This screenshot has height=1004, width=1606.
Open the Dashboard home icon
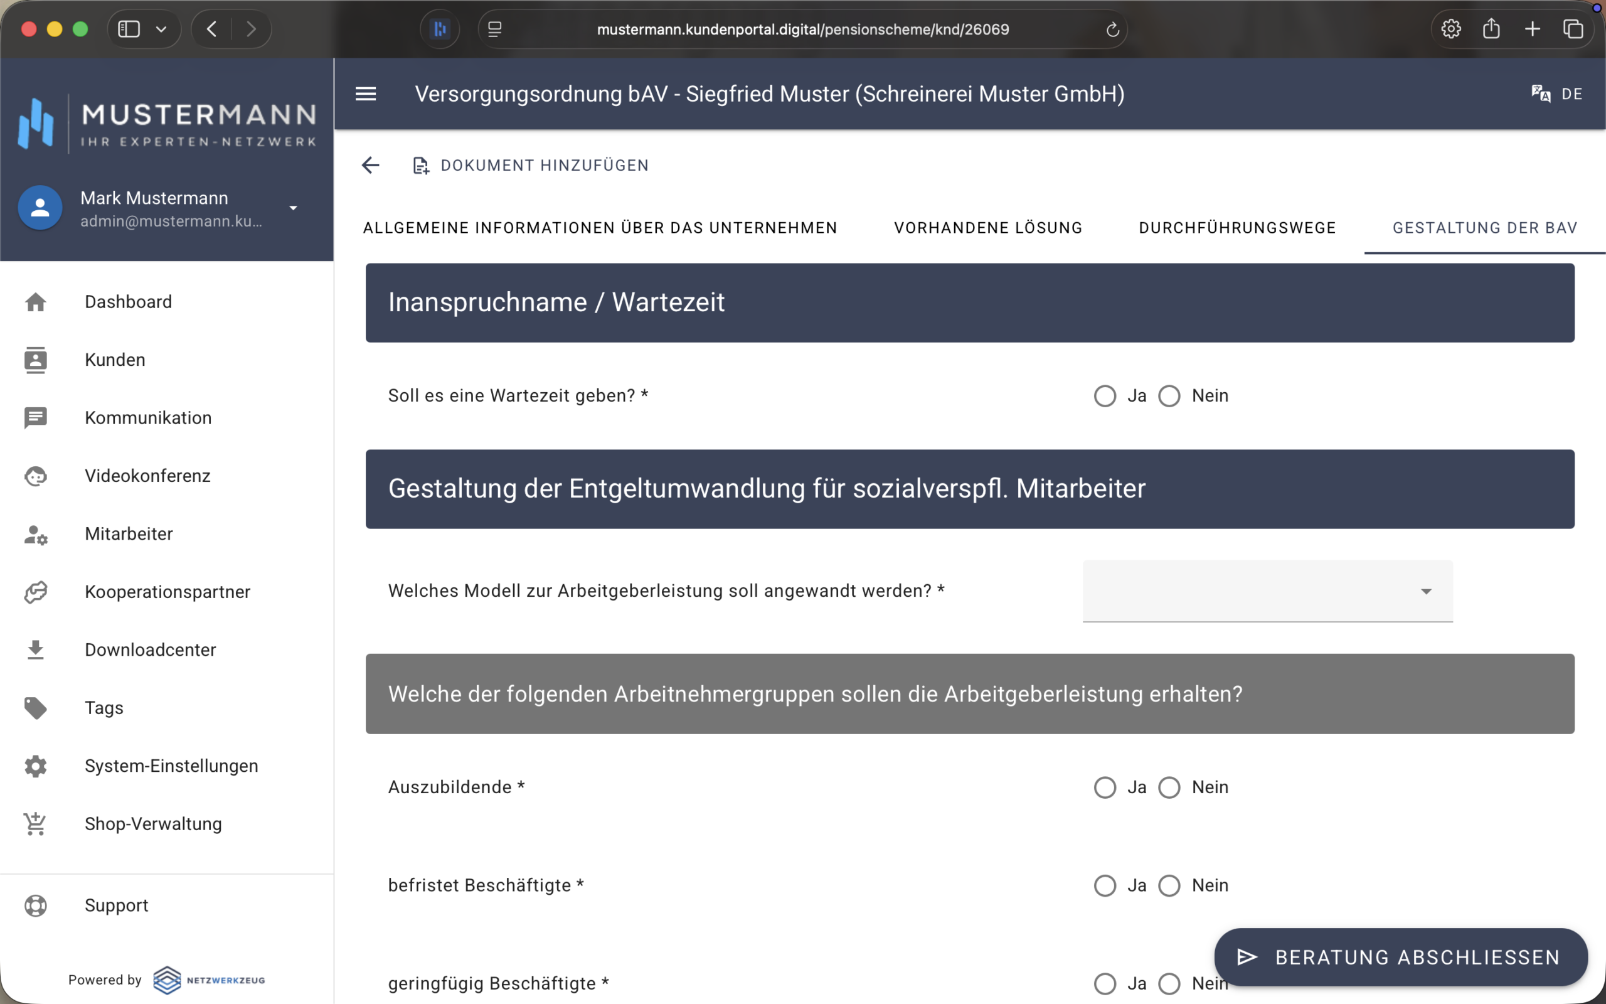[x=35, y=302]
